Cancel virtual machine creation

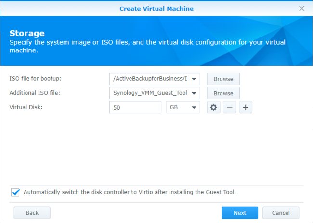[x=281, y=213]
